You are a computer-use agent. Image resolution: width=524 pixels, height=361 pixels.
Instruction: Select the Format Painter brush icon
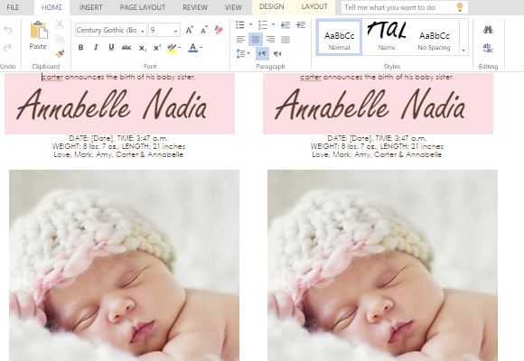pos(60,54)
